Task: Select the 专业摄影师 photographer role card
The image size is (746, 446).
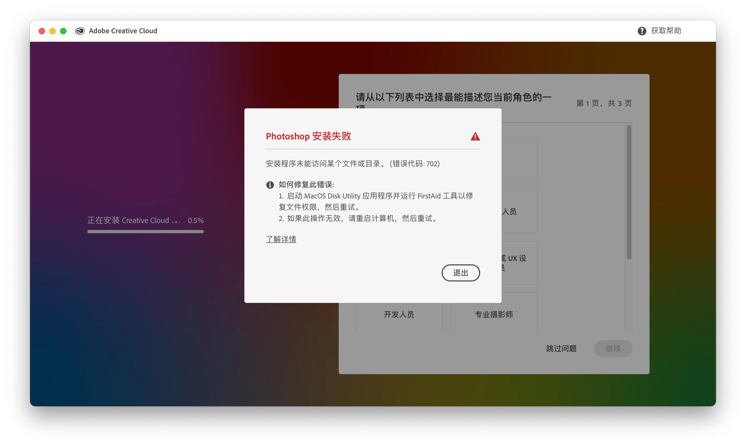Action: [494, 315]
